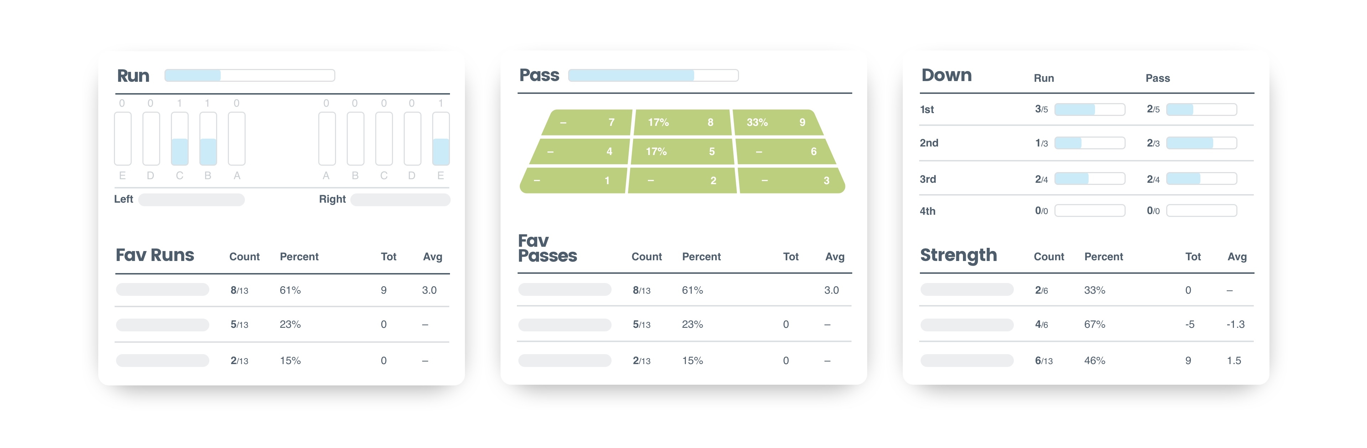
Task: Select the left-side gap B run bar
Action: tap(208, 139)
